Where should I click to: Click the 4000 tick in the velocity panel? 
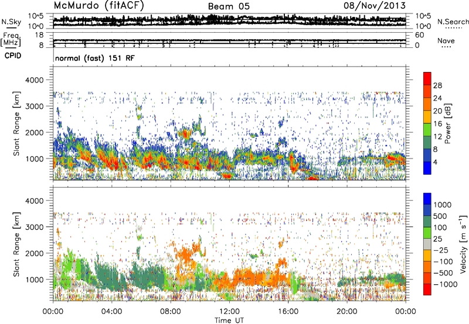coord(35,201)
